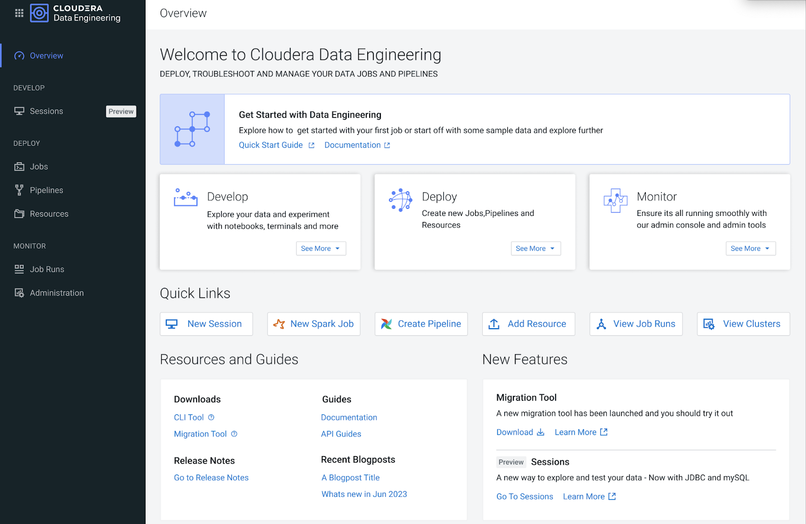Expand See More on the Monitor card
Viewport: 806px width, 524px height.
[750, 248]
